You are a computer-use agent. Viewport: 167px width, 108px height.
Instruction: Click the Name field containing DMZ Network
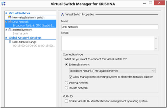[x=110, y=27]
